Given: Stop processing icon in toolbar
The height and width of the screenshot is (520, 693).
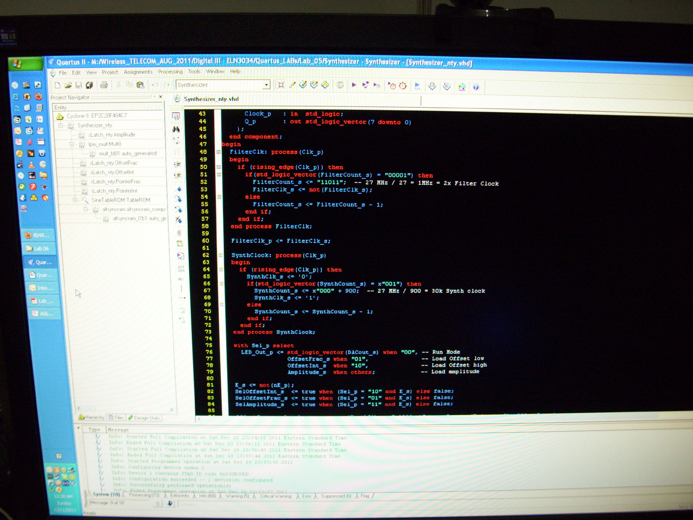Looking at the screenshot, I should 340,85.
